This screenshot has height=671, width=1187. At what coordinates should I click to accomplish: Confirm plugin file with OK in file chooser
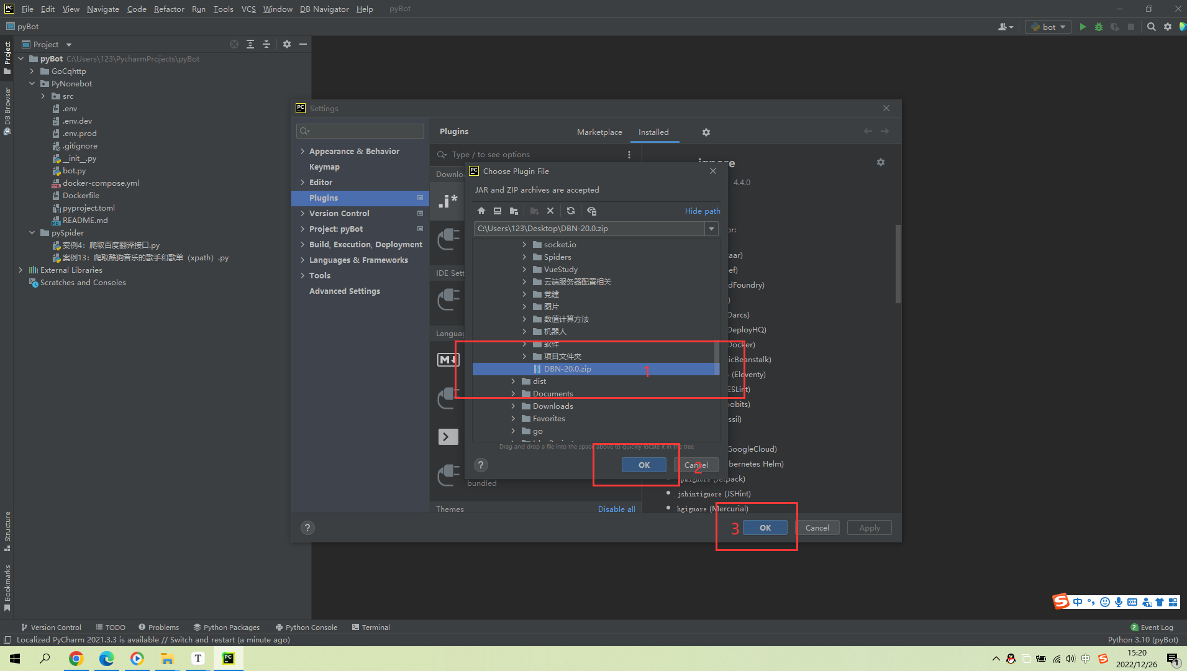tap(644, 465)
